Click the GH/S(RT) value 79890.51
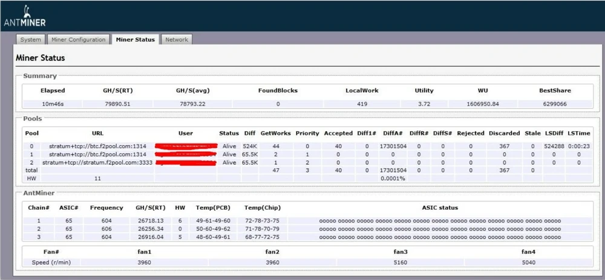605x280 pixels. 118,104
